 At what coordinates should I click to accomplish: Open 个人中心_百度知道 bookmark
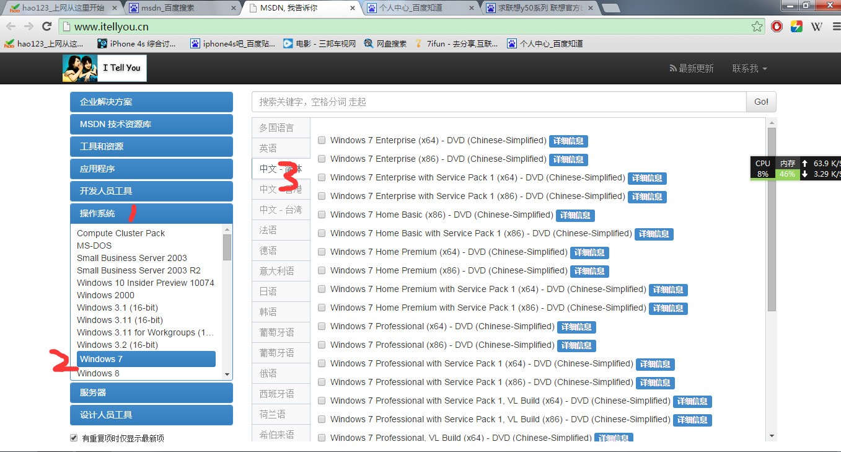click(x=545, y=43)
